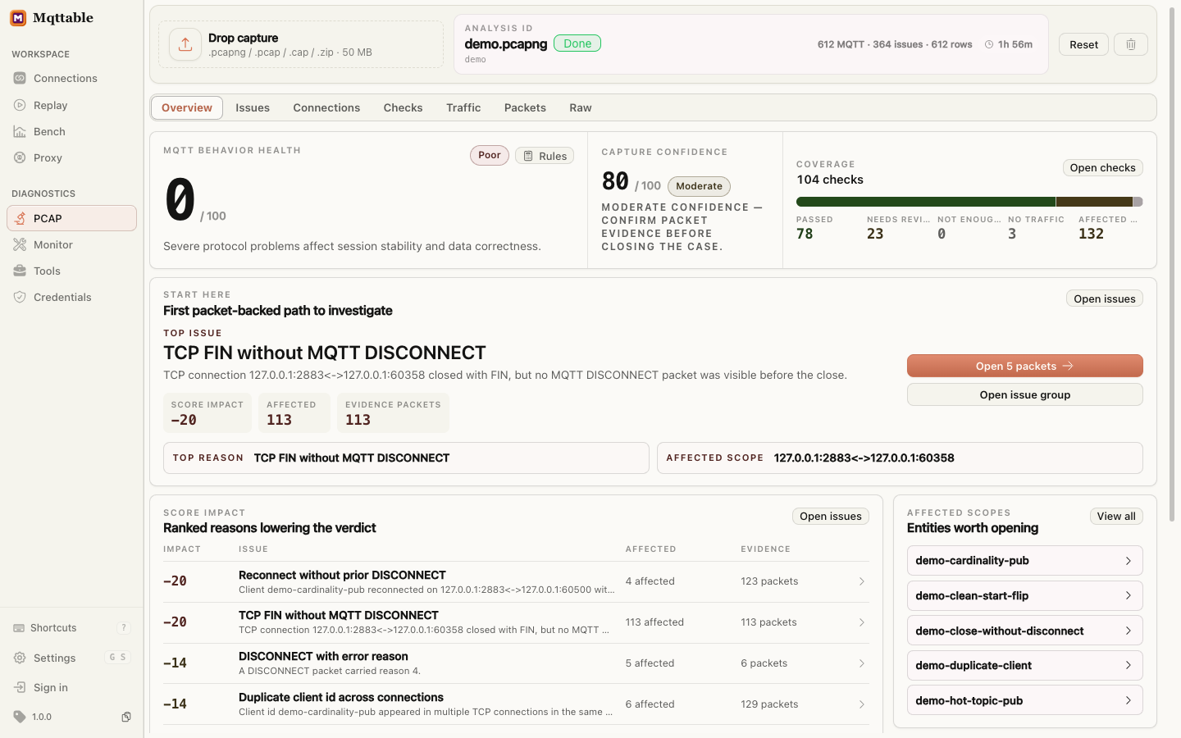The height and width of the screenshot is (738, 1181).
Task: Open the demo-hot-topic-pub entity chevron
Action: (x=1129, y=700)
